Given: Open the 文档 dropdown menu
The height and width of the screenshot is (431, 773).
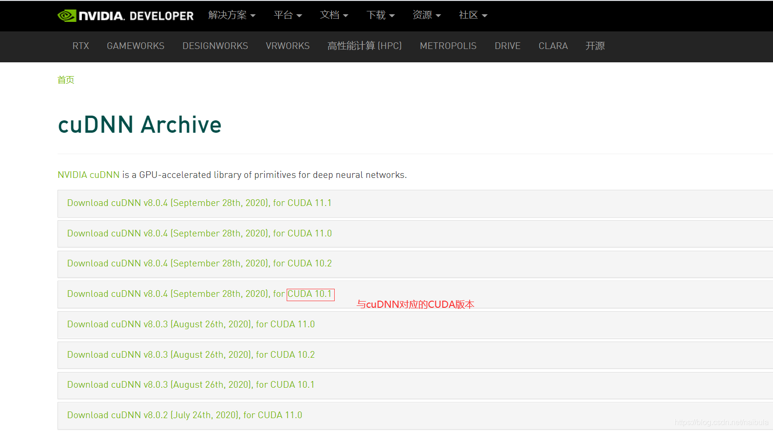Looking at the screenshot, I should tap(334, 15).
